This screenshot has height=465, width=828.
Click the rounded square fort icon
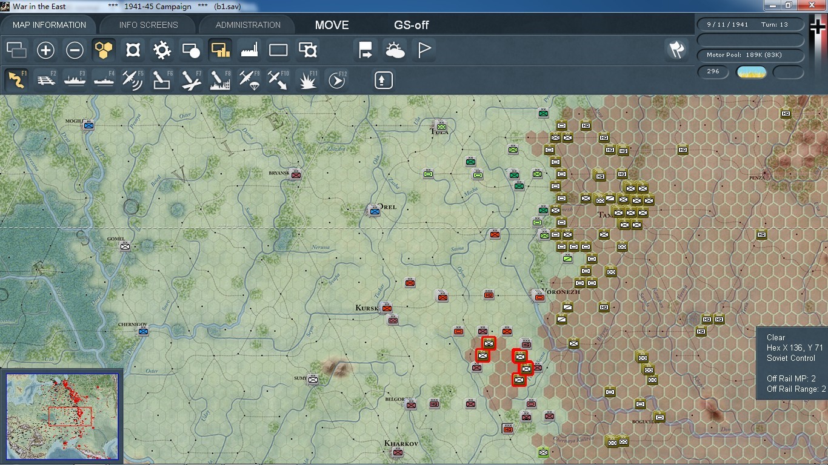point(133,50)
